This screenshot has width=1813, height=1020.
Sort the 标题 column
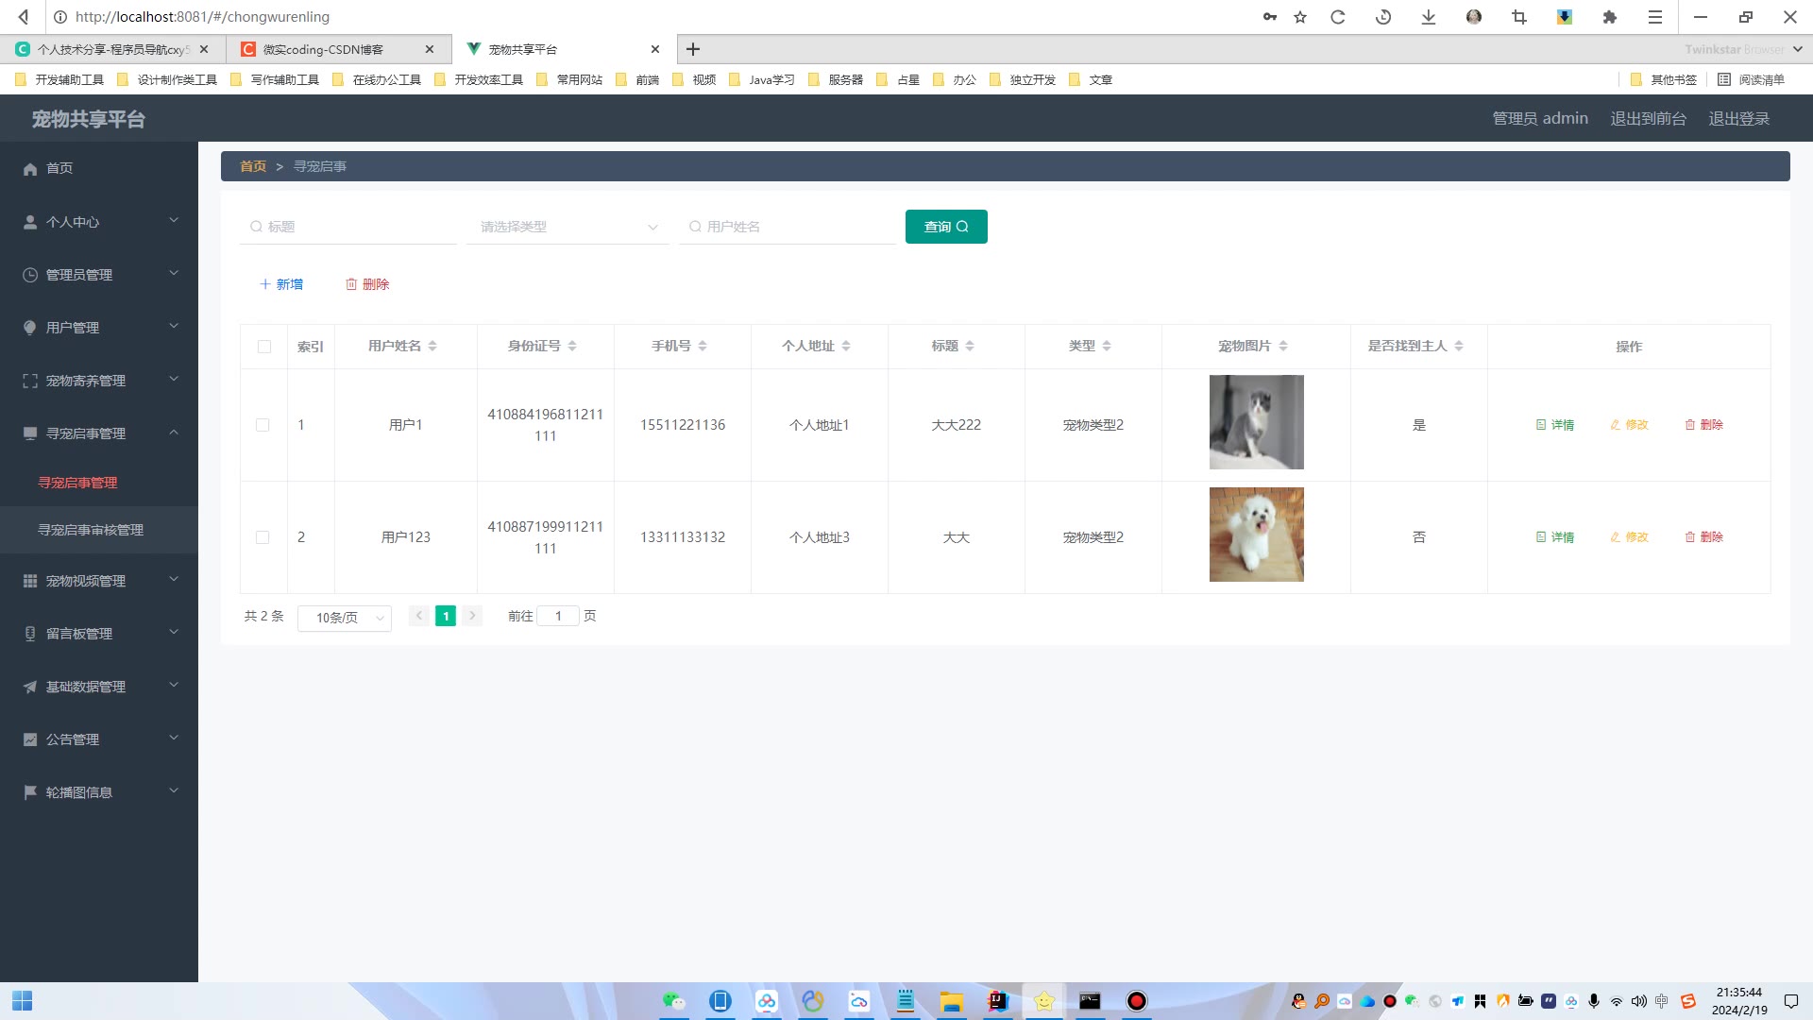(970, 347)
